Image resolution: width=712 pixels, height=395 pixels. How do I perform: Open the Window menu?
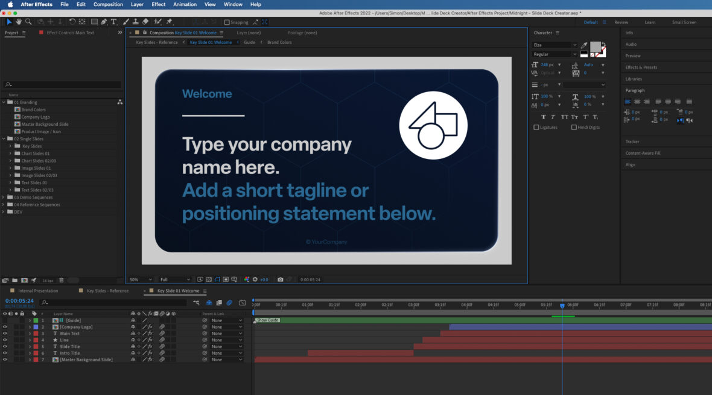pos(233,5)
